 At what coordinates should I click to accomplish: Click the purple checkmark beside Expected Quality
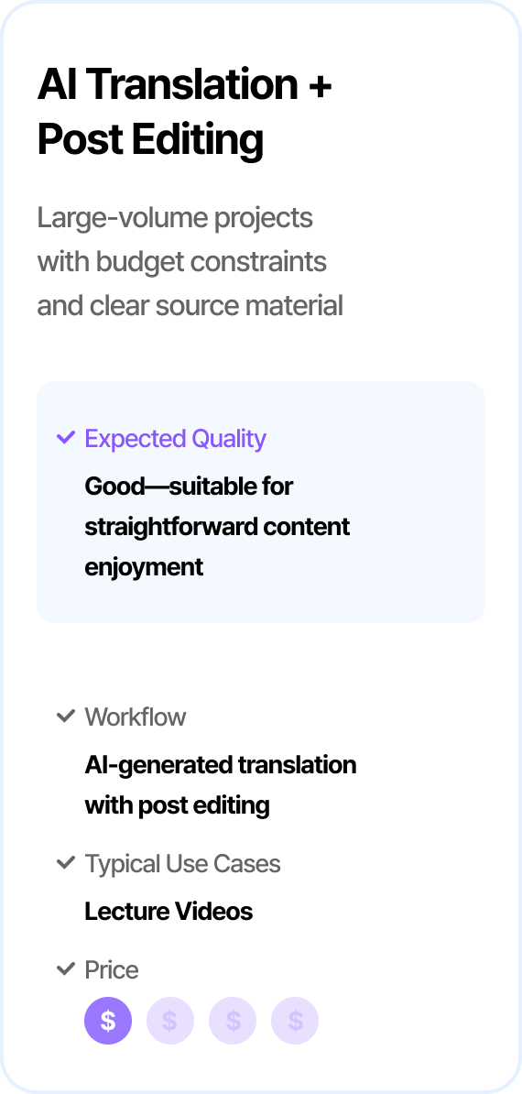pos(66,438)
